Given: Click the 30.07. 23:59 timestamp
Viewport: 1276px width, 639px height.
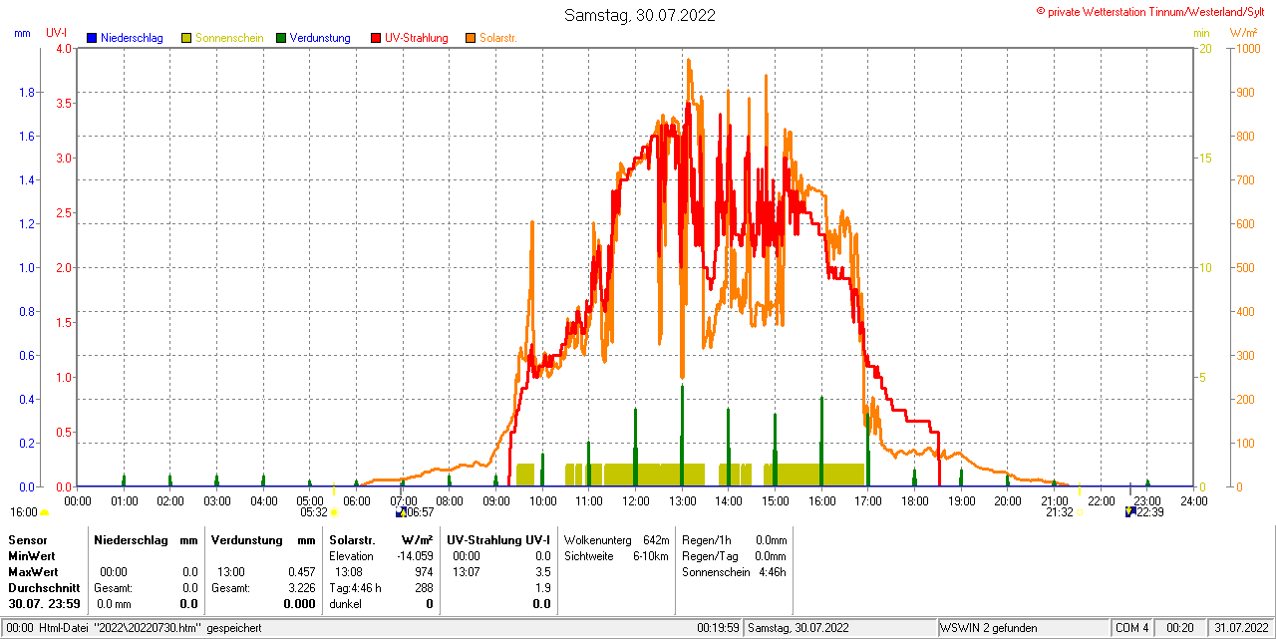Looking at the screenshot, I should click(44, 603).
